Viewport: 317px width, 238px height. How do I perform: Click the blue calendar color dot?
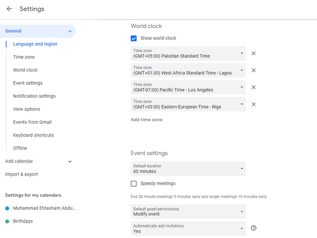click(x=7, y=208)
